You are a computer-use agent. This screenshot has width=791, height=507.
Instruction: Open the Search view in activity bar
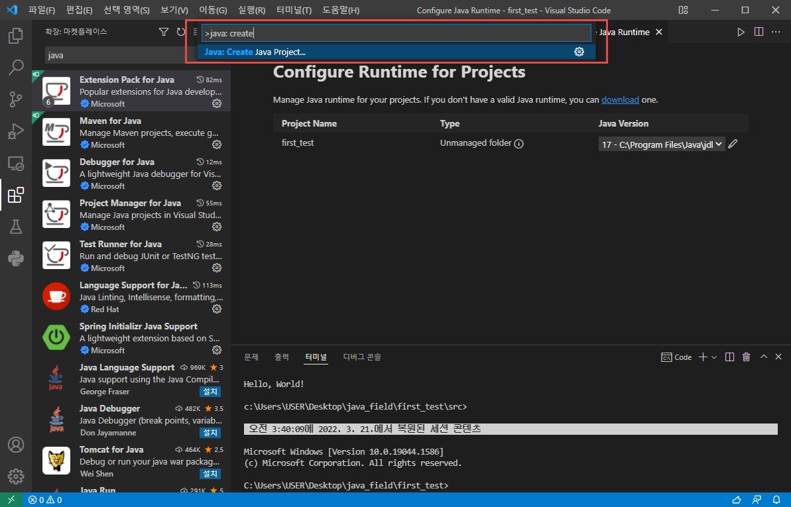pos(16,67)
